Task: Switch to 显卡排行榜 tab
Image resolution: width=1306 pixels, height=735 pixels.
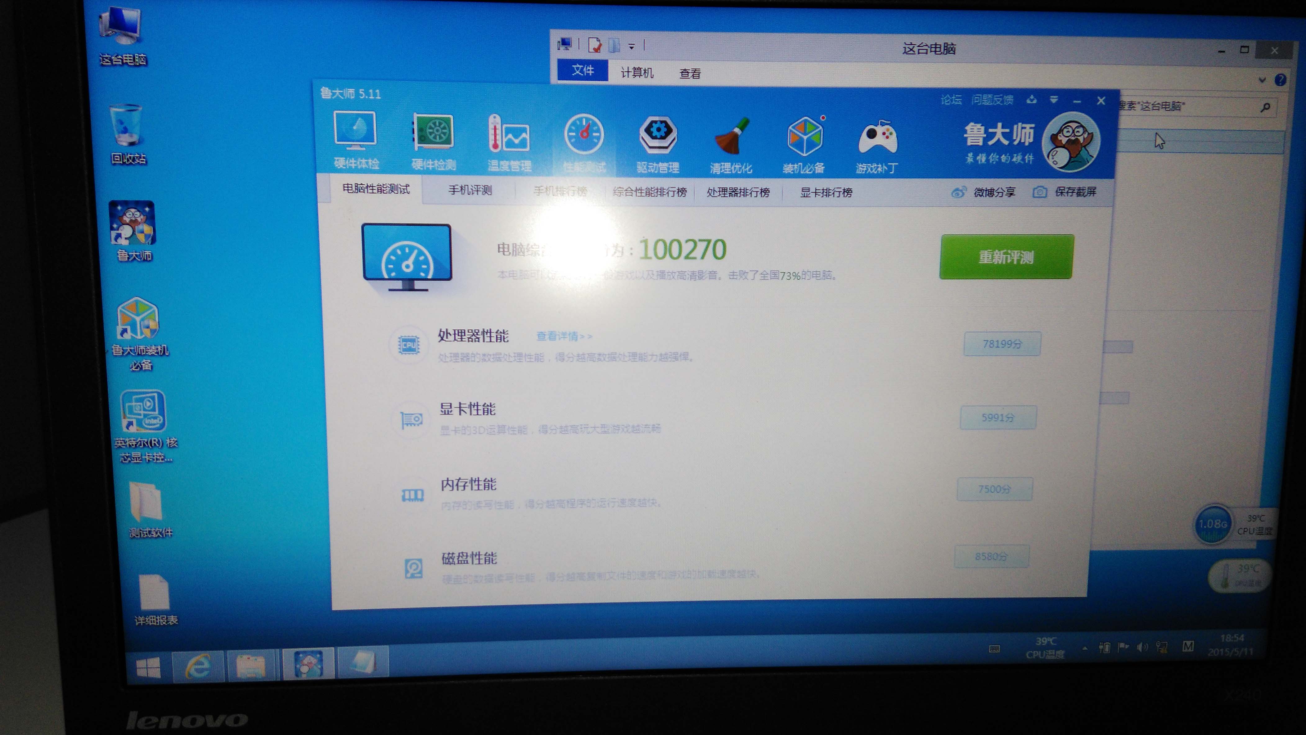Action: click(x=826, y=192)
